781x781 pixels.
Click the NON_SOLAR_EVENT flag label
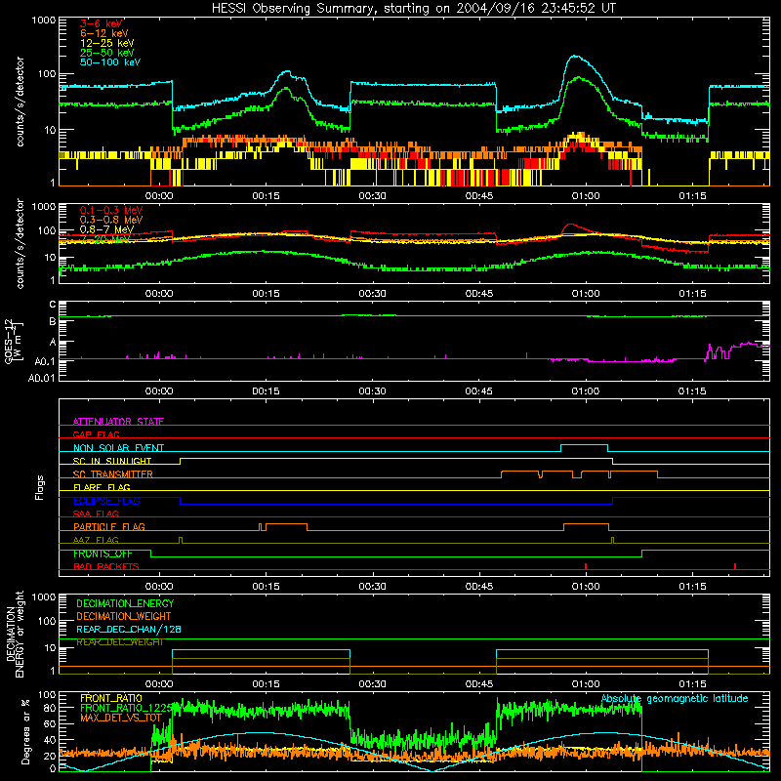point(118,448)
